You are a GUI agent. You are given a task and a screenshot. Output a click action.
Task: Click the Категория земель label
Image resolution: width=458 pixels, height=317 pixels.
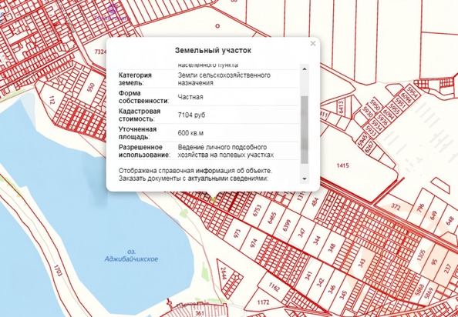point(135,79)
